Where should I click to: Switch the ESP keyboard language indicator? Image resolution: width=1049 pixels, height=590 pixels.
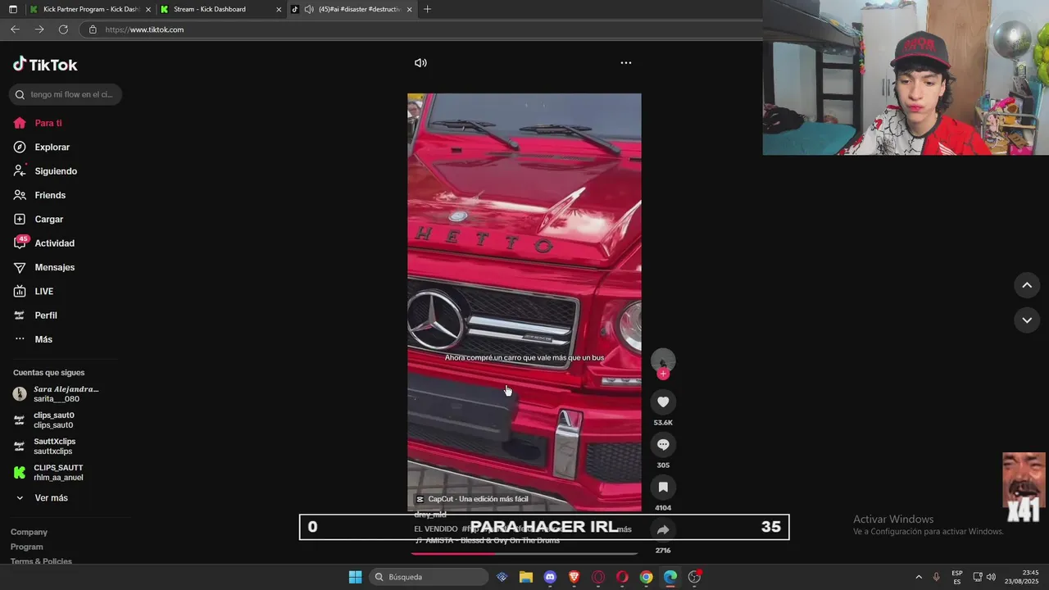coord(957,577)
